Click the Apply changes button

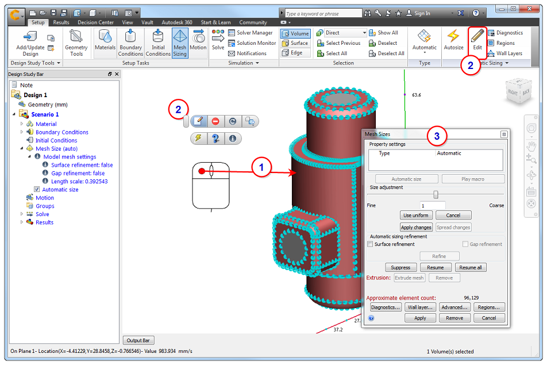tap(417, 227)
